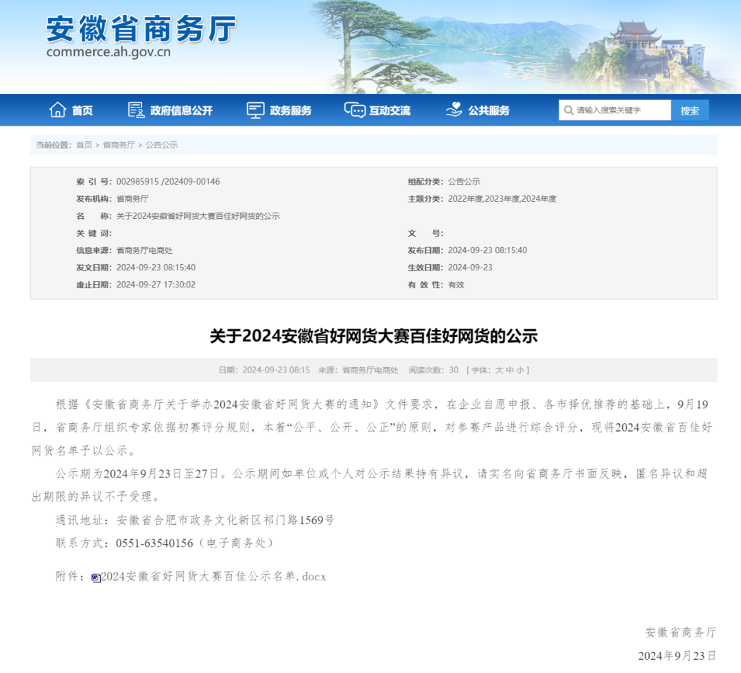Viewport: 741px width, 673px height.
Task: Open 公告公示 in the breadcrumb trail
Action: tap(161, 145)
